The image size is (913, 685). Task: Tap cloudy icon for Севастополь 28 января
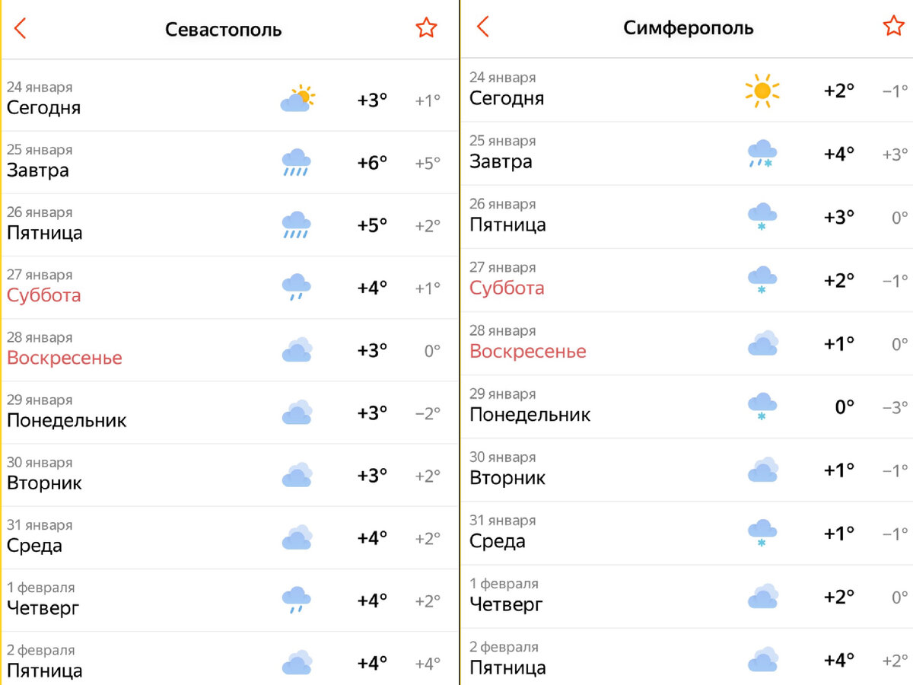point(297,350)
